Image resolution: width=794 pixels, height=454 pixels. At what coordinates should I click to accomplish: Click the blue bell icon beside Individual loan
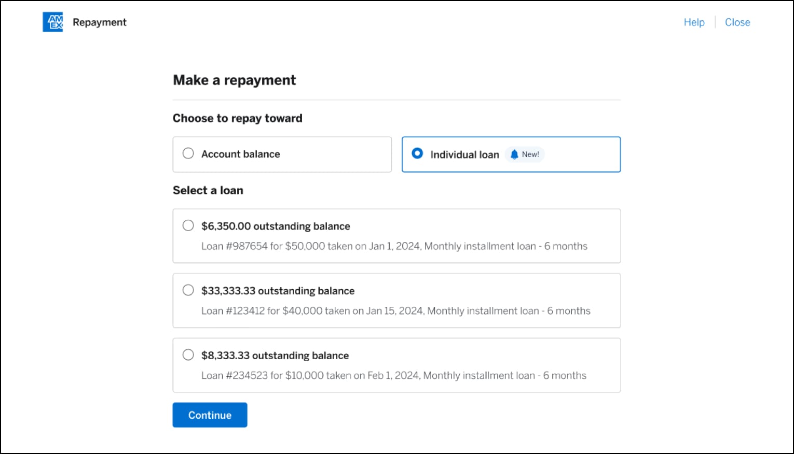pos(513,154)
